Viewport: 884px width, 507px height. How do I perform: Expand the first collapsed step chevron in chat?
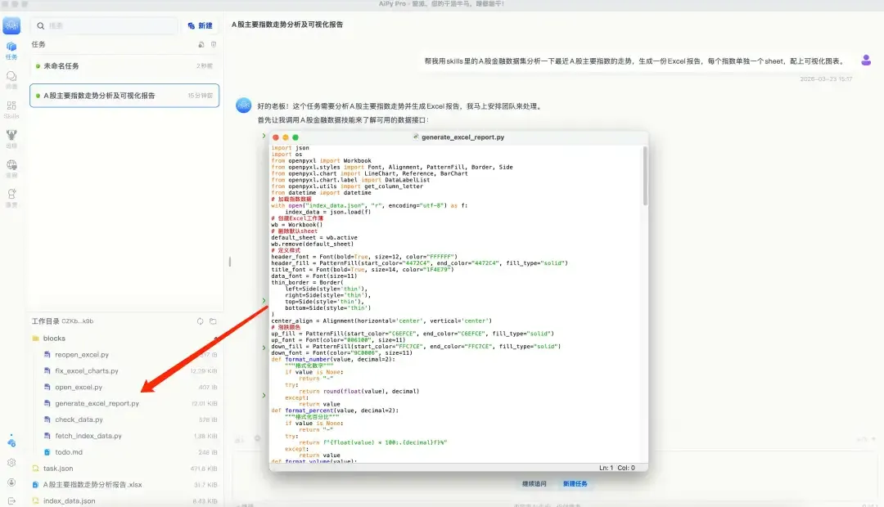coord(264,136)
